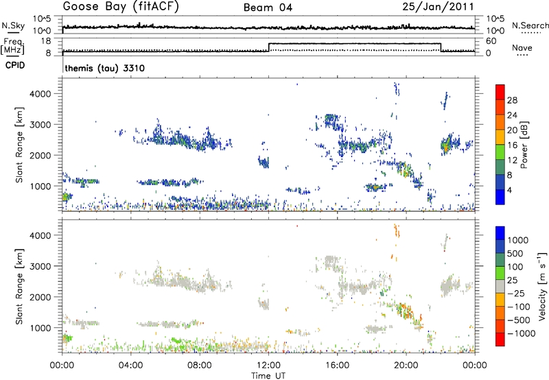Click the '12:00' time tick label
The height and width of the screenshot is (380, 549).
click(268, 366)
